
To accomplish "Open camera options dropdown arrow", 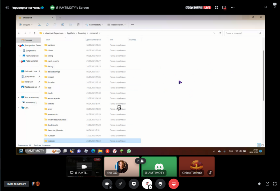I will 111,187.
